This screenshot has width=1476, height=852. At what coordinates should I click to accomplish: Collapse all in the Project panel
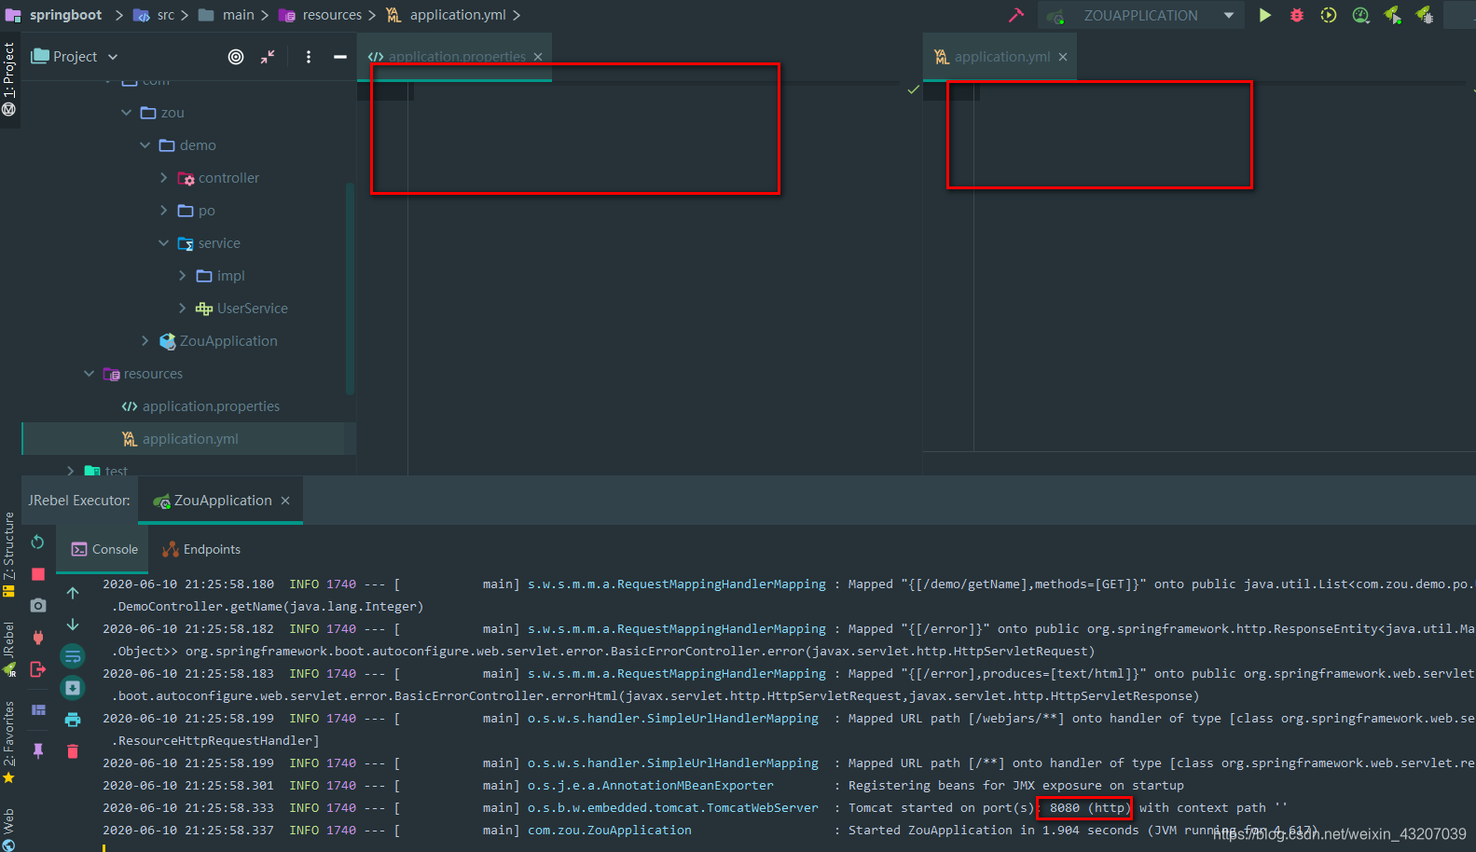pyautogui.click(x=268, y=57)
